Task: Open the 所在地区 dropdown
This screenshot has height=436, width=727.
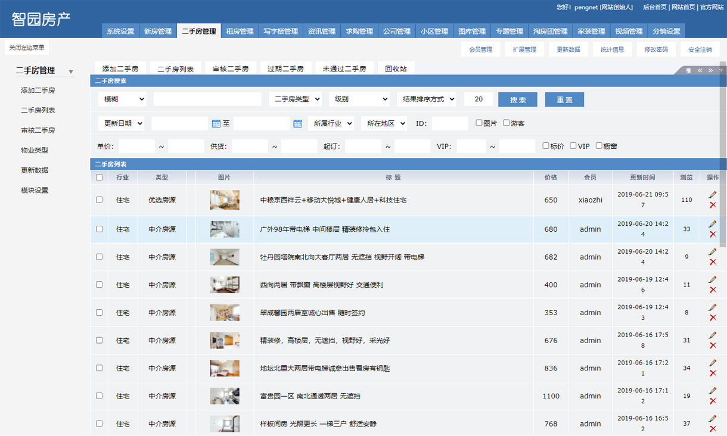Action: (384, 123)
